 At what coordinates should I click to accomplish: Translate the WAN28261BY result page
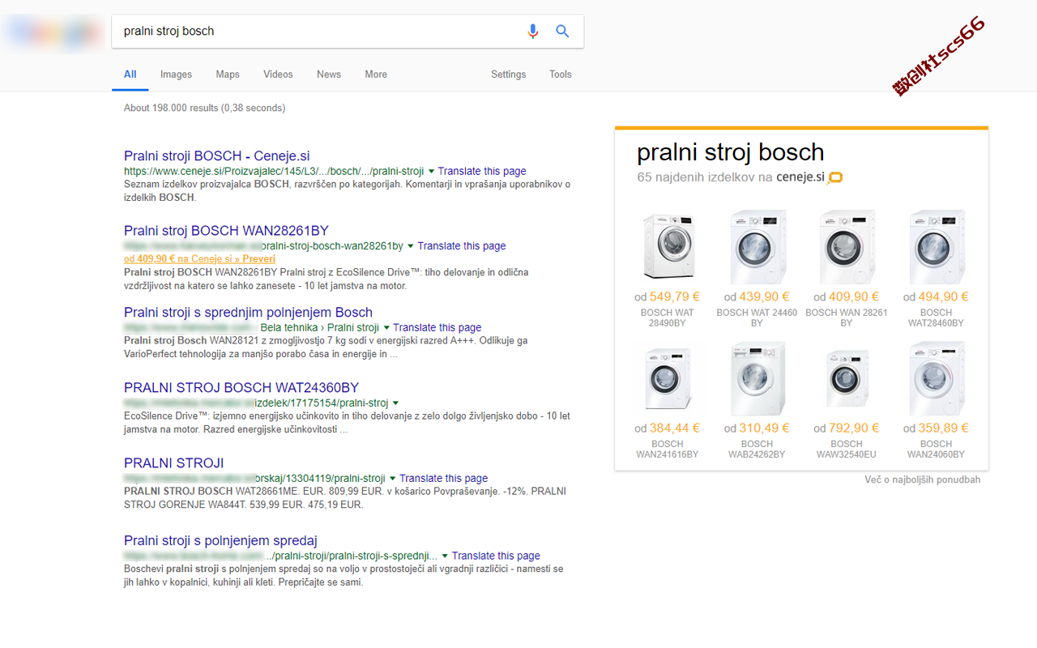coord(462,246)
